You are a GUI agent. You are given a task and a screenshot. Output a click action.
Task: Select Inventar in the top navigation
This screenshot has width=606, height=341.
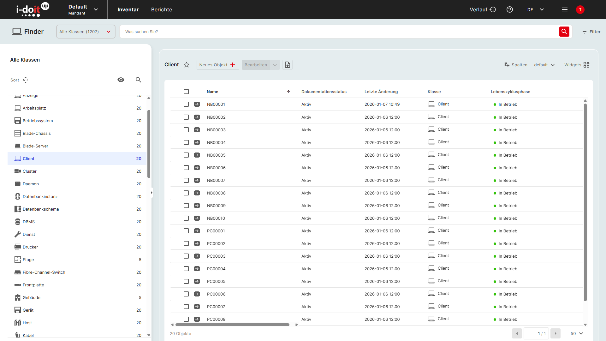(128, 9)
